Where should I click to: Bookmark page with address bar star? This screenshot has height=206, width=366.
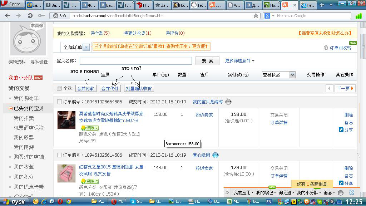pyautogui.click(x=256, y=16)
